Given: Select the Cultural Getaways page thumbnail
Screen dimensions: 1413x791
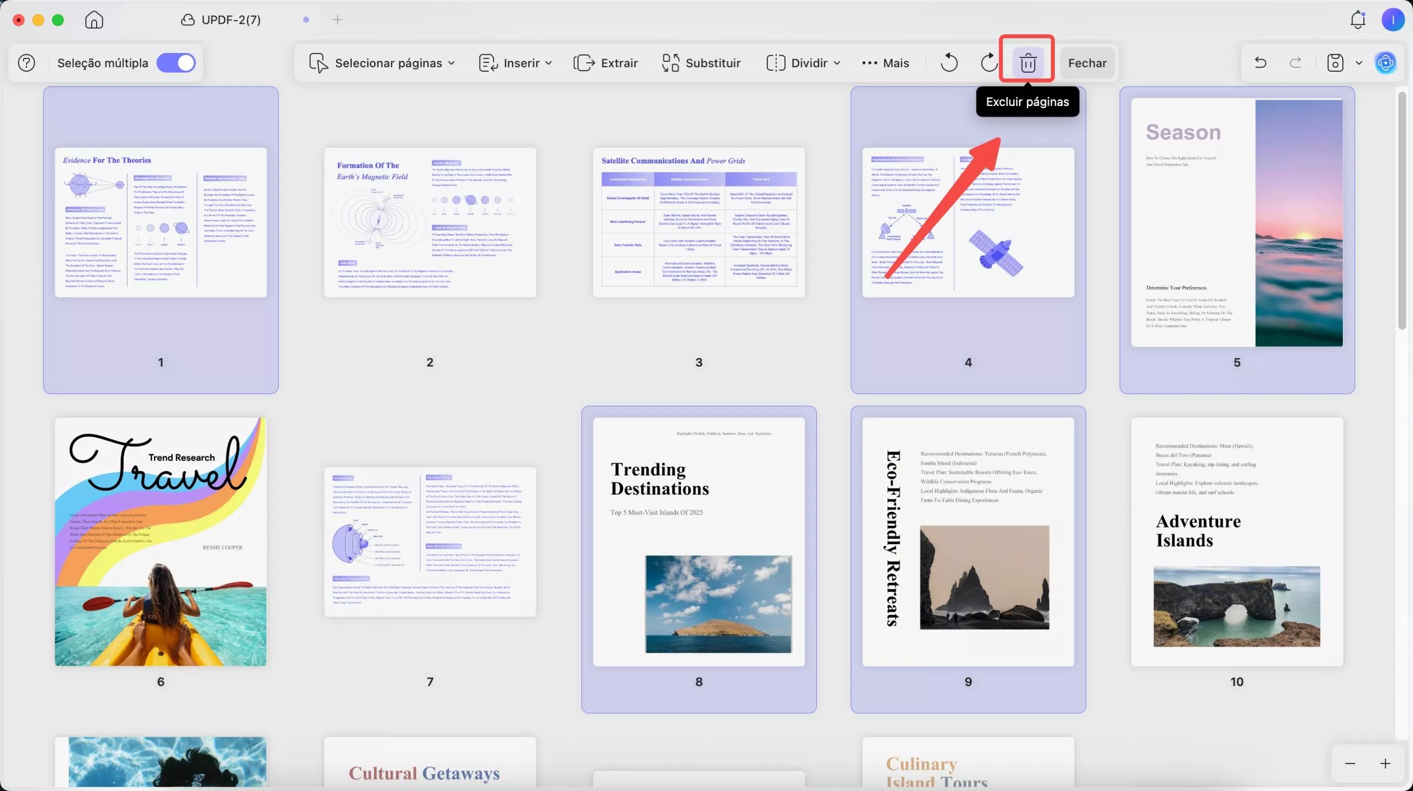Looking at the screenshot, I should click(x=430, y=762).
